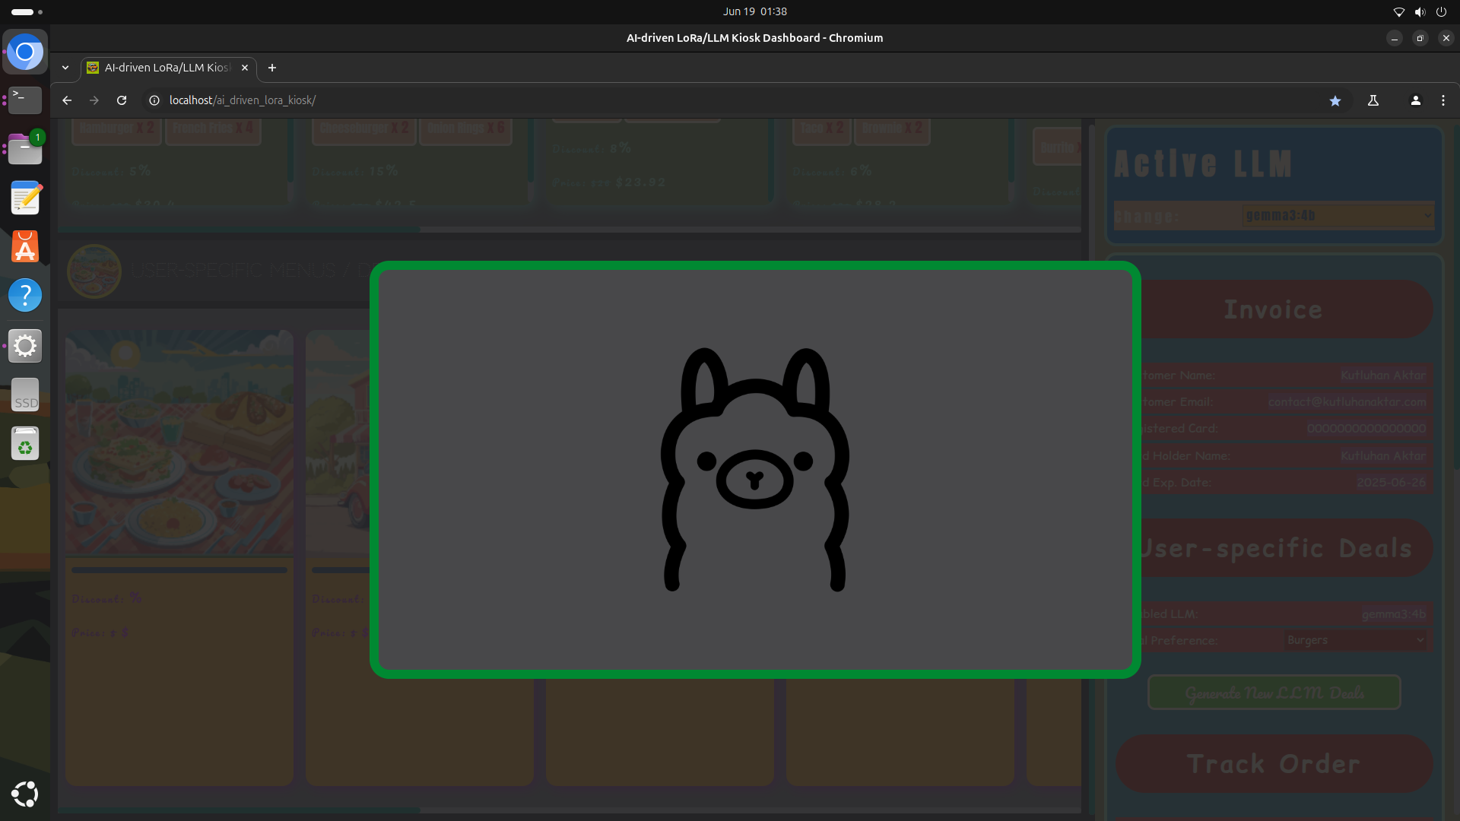The width and height of the screenshot is (1460, 821).
Task: Open the Trash from the dock
Action: pyautogui.click(x=25, y=443)
